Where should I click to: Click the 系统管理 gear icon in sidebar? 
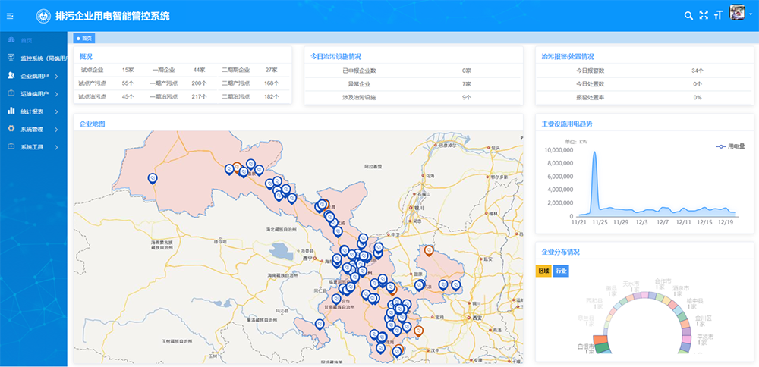coord(11,129)
